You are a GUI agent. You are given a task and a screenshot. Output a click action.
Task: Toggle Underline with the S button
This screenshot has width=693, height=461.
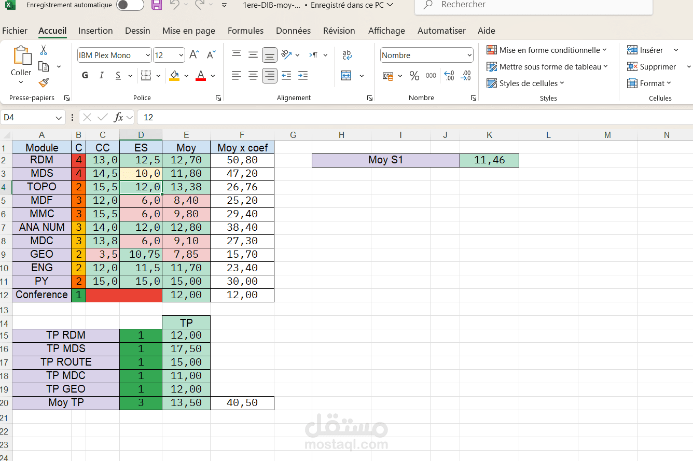tap(118, 76)
